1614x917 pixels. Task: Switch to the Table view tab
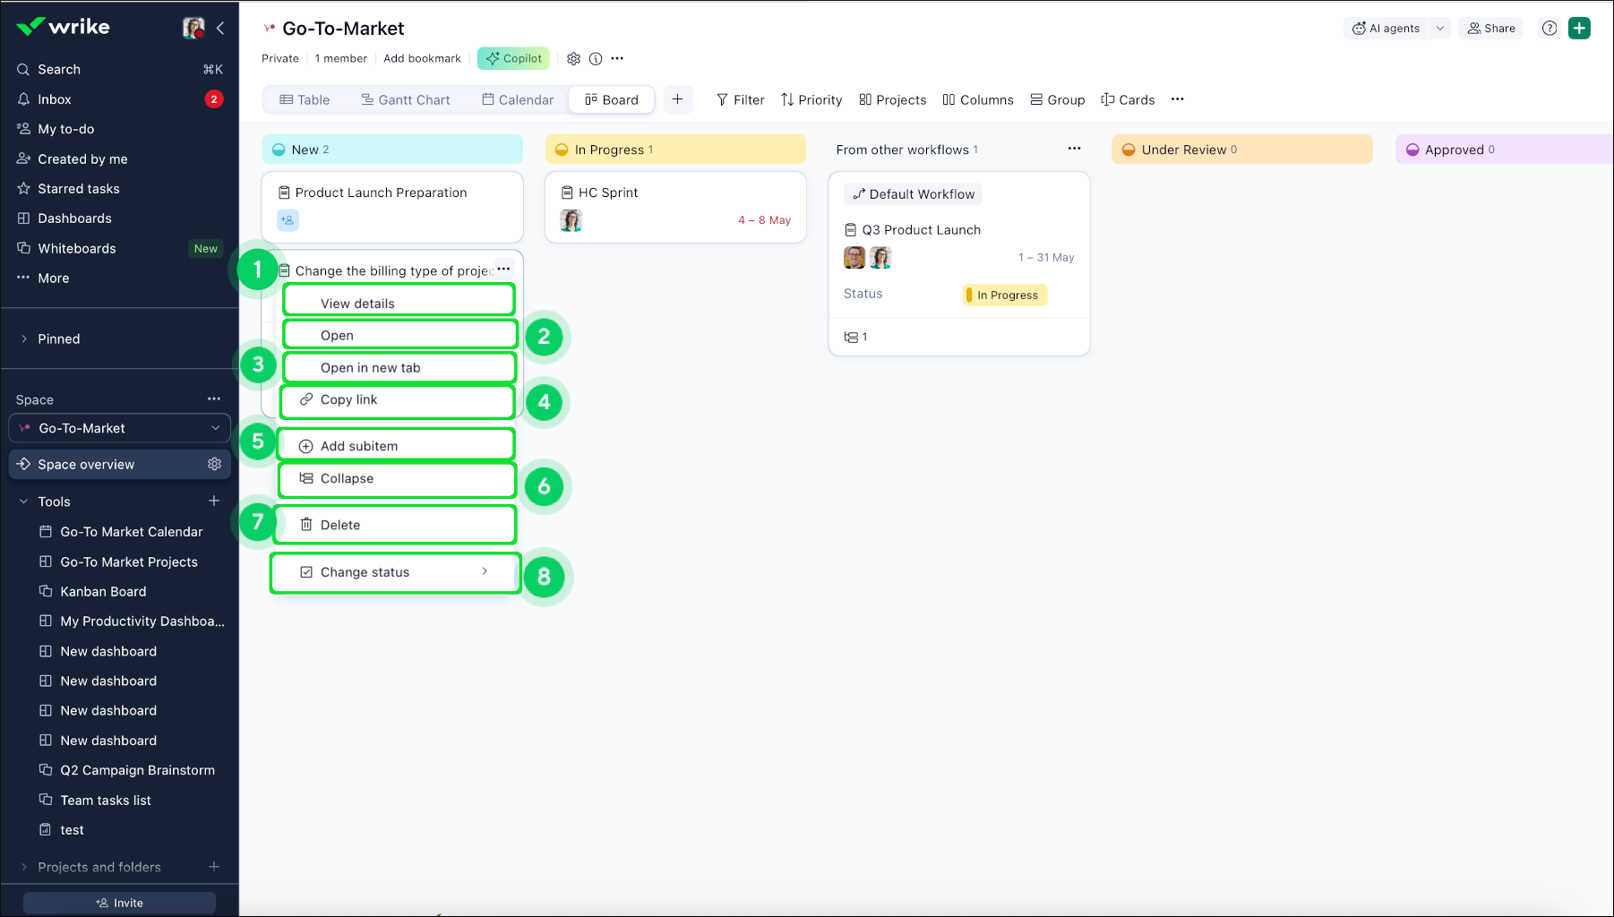click(305, 100)
